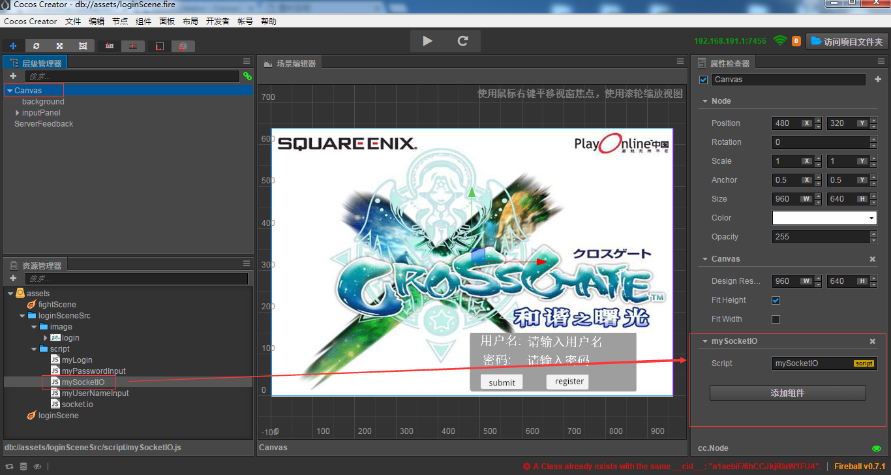Select the Rotate transform tool
Viewport: 891px width, 475px height.
pos(37,46)
